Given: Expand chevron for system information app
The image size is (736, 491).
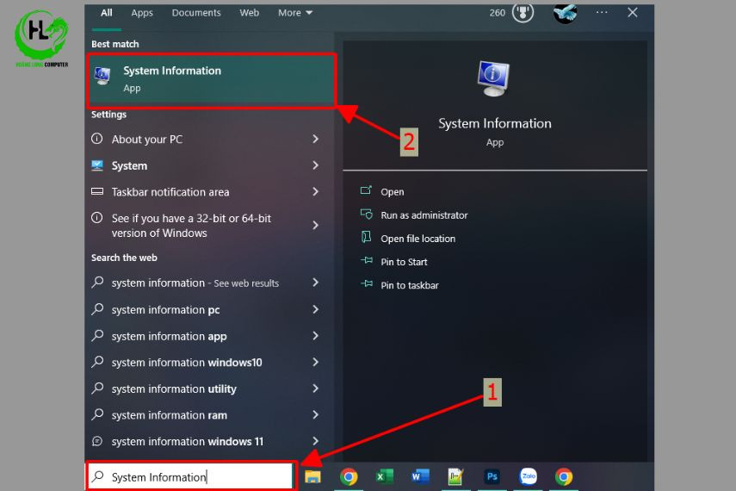Looking at the screenshot, I should (315, 335).
